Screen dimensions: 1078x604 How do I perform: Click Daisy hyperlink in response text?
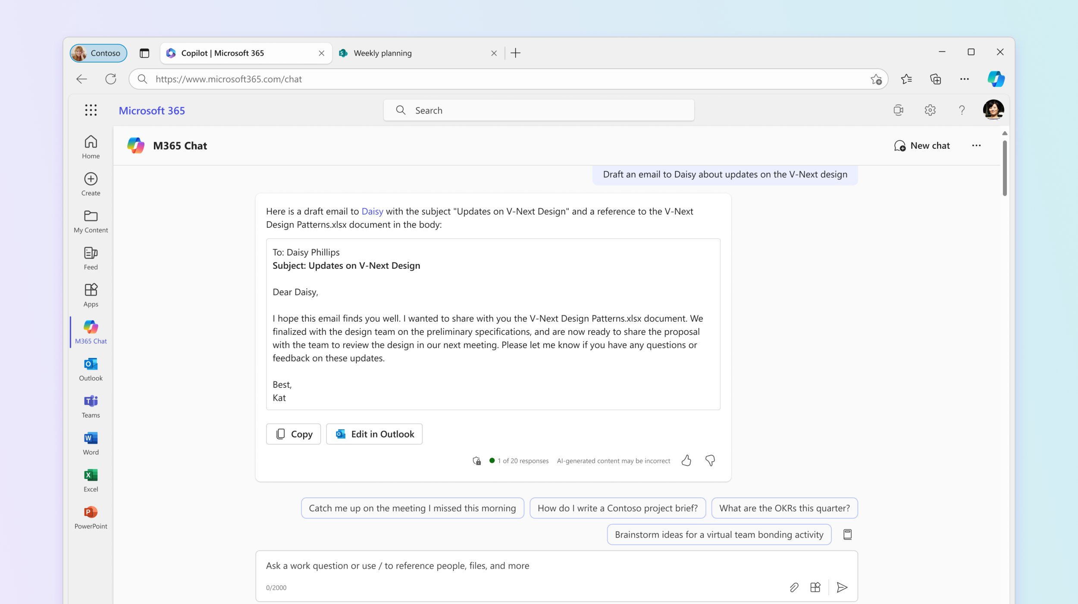tap(373, 211)
